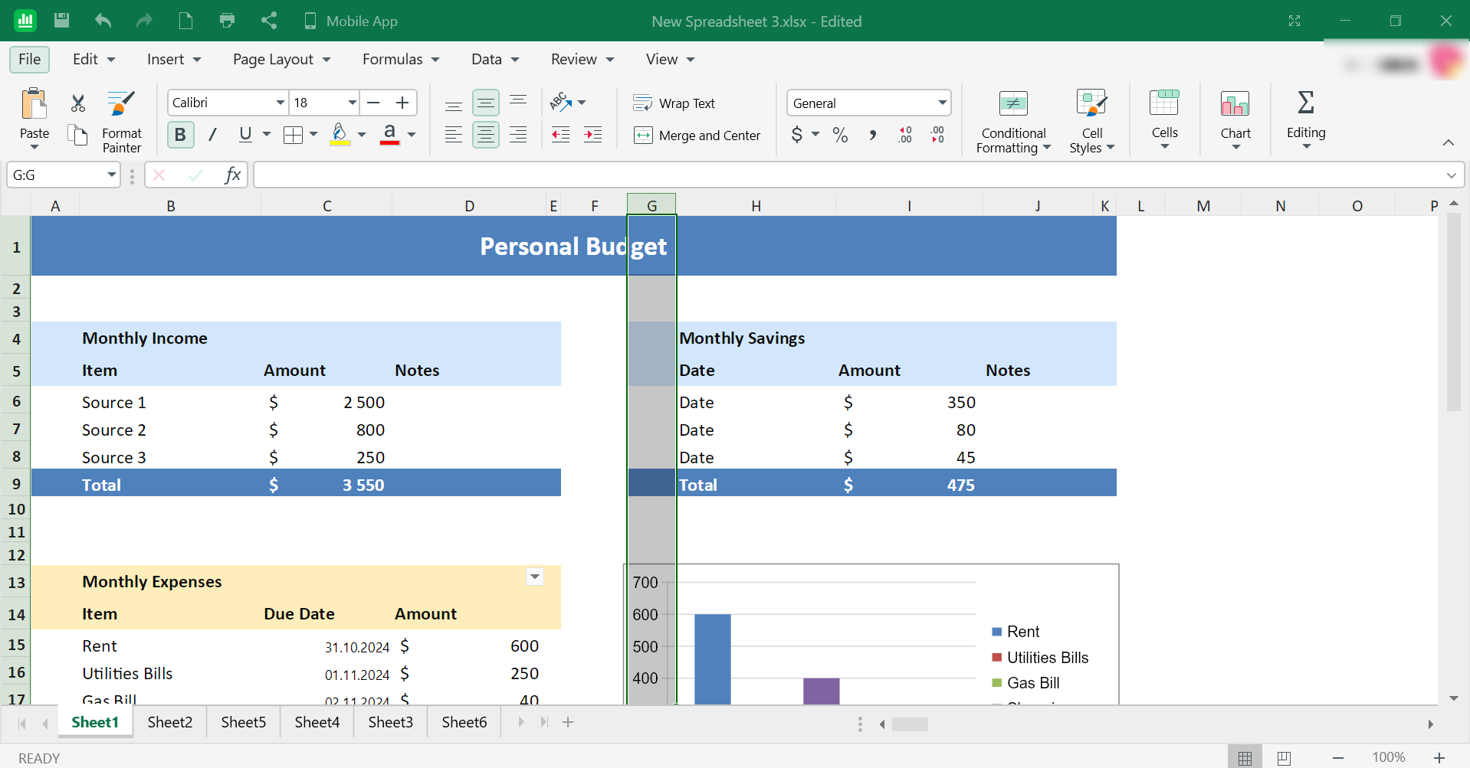This screenshot has width=1470, height=768.
Task: Click the Wrap Text button
Action: [674, 103]
